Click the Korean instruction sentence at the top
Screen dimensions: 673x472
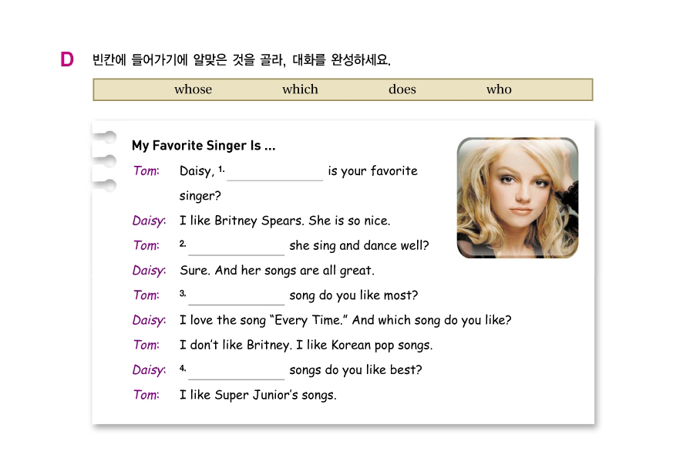241,59
